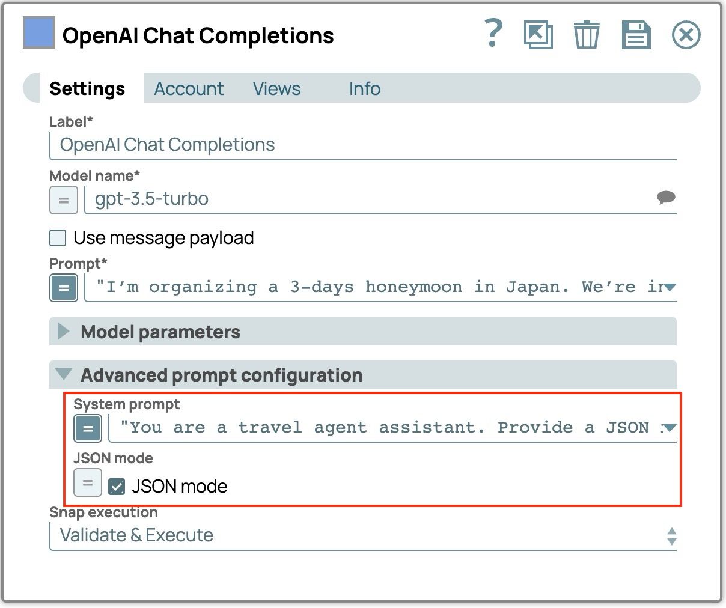Screen dimensions: 726x608
Task: Save settings with the floppy disk icon
Action: point(636,35)
